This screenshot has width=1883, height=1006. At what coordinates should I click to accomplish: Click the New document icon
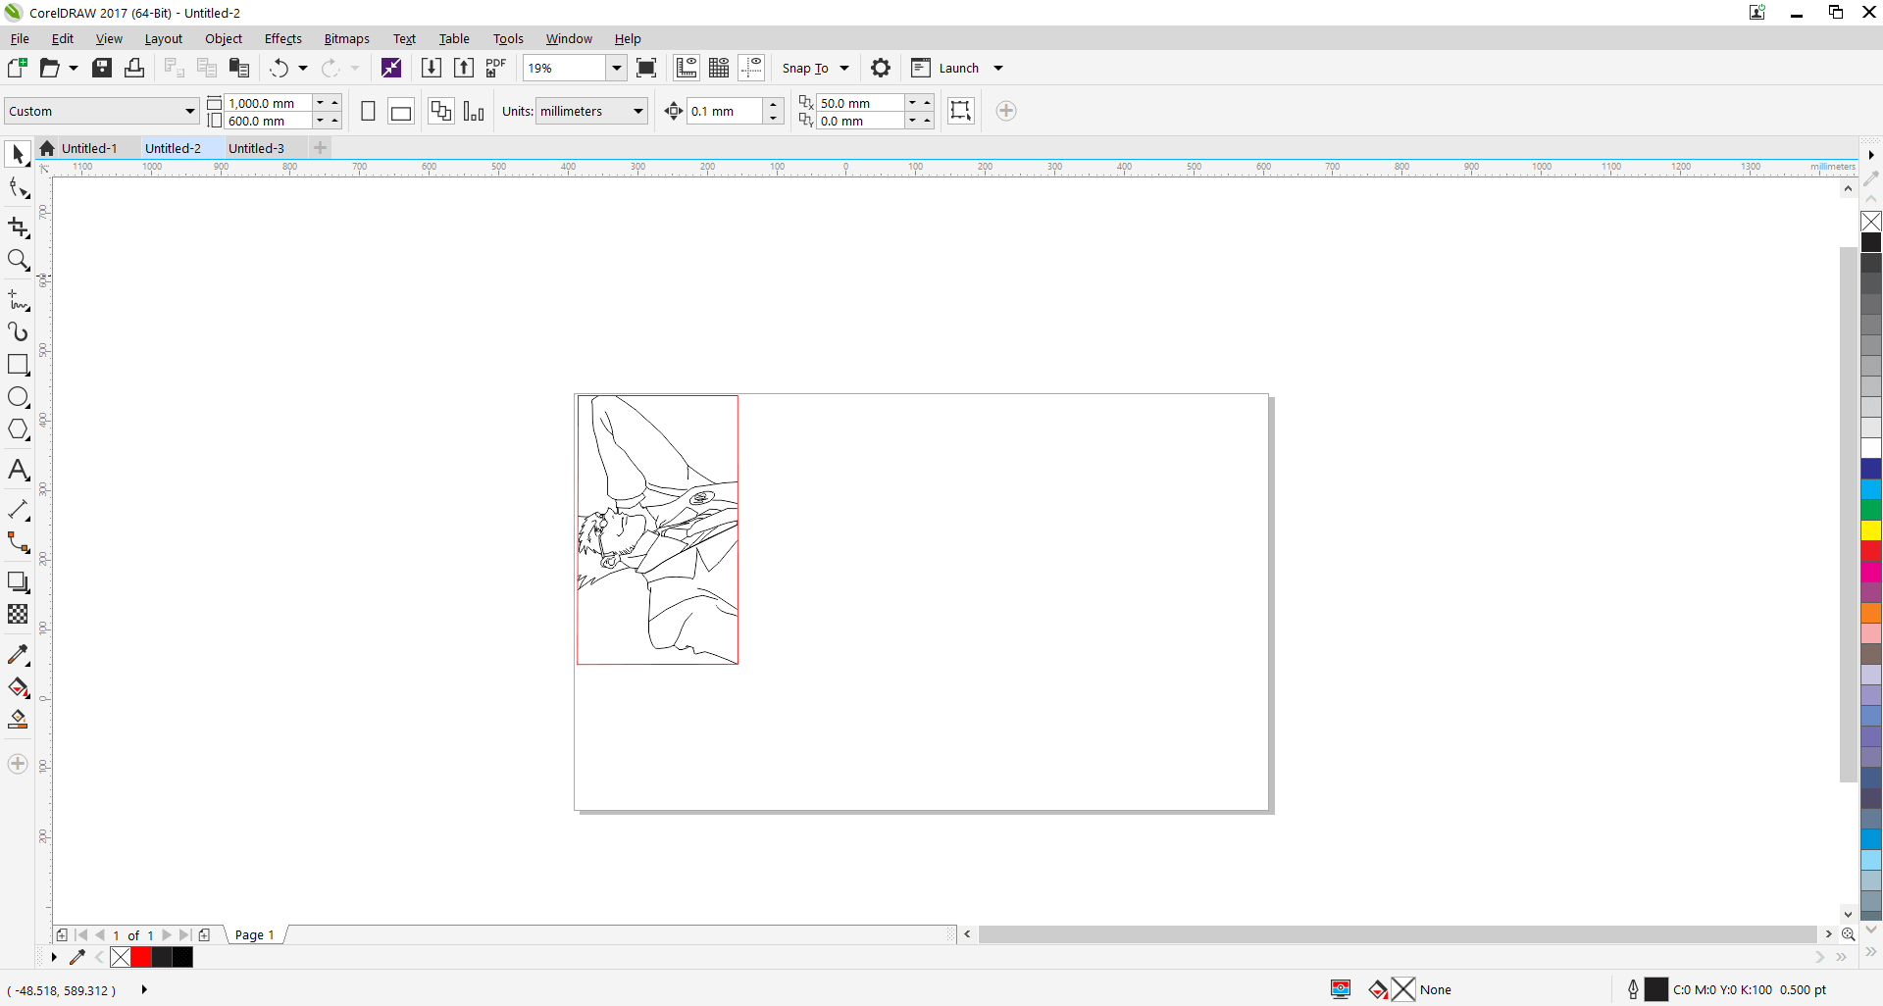17,68
